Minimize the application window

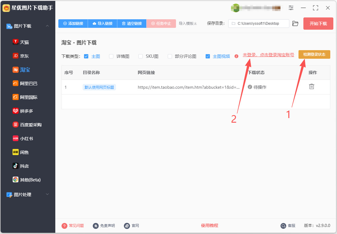303,8
